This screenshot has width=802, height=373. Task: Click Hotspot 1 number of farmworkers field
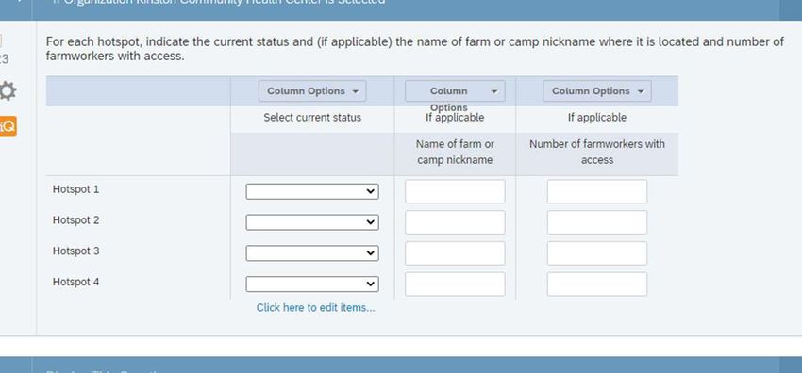tap(597, 191)
